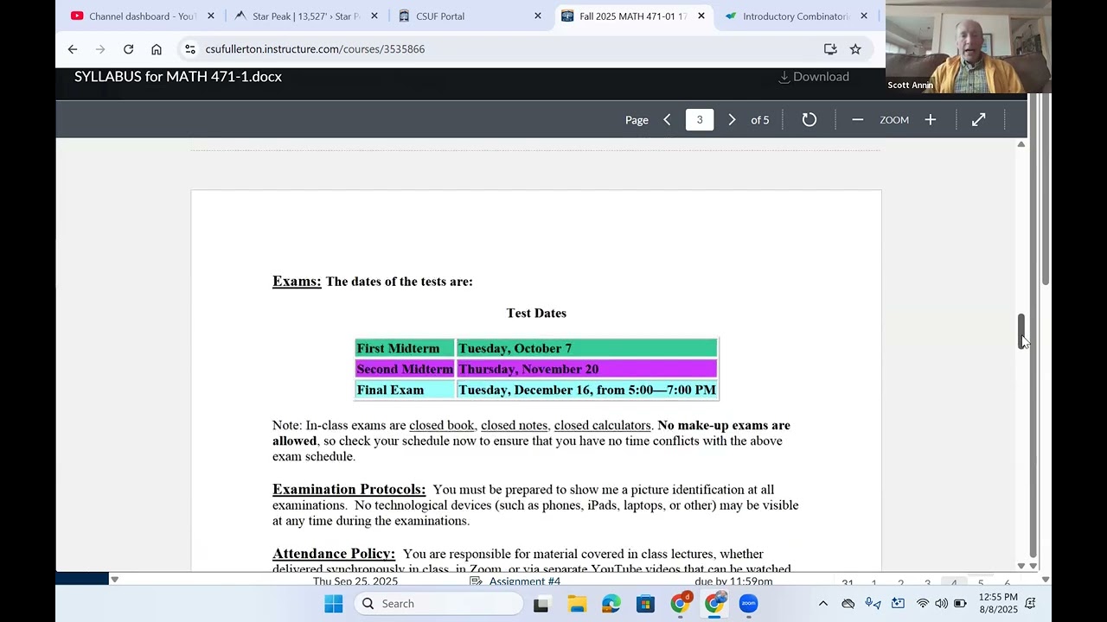The height and width of the screenshot is (622, 1107).
Task: Open the Zoom app from the taskbar
Action: pos(749,604)
